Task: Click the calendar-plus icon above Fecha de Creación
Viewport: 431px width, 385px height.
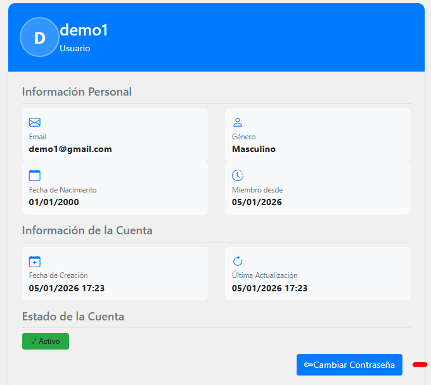Action: (35, 261)
